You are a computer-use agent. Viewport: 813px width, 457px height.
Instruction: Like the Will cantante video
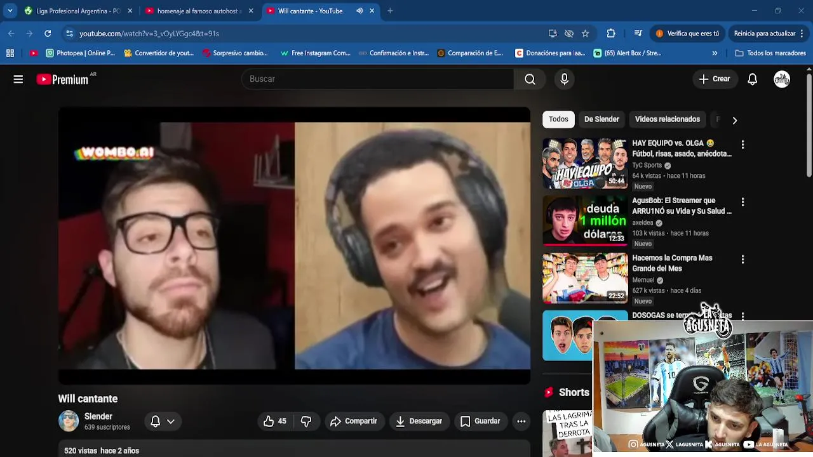point(275,421)
